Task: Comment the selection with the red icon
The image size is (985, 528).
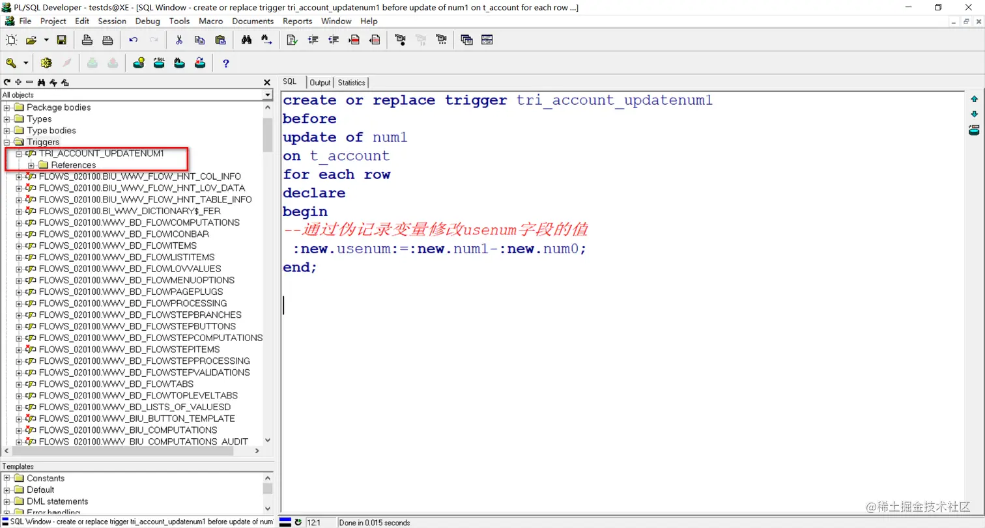Action: [354, 40]
